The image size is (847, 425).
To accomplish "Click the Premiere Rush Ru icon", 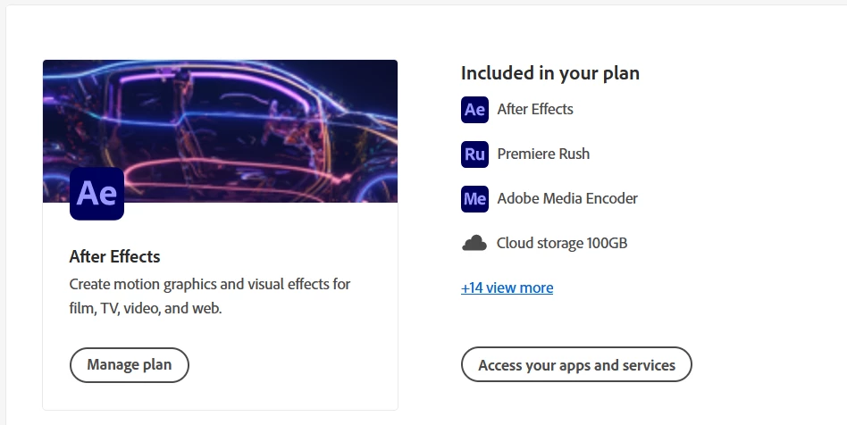I will tap(474, 154).
